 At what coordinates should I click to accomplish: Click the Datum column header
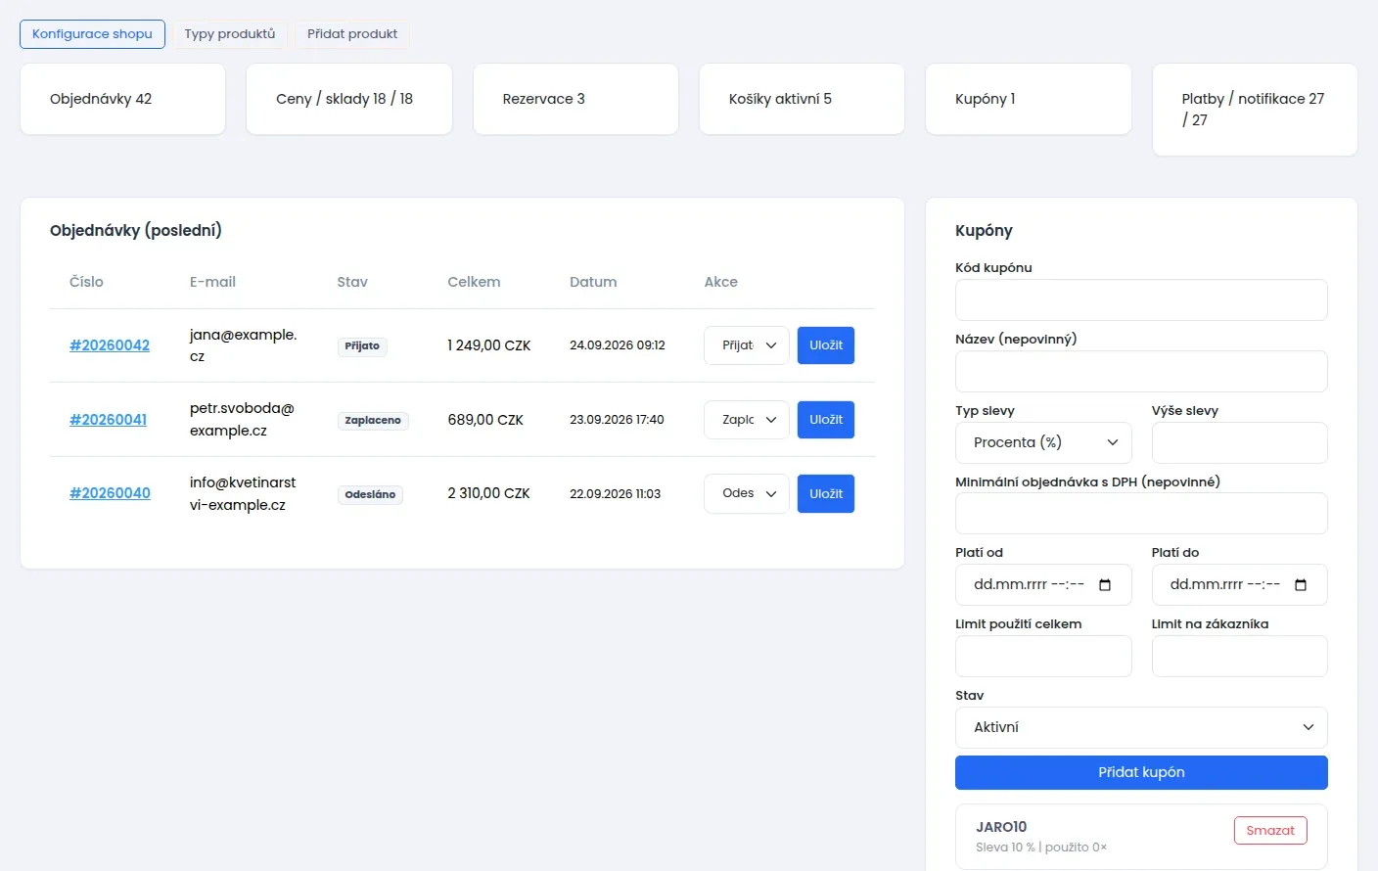point(593,282)
